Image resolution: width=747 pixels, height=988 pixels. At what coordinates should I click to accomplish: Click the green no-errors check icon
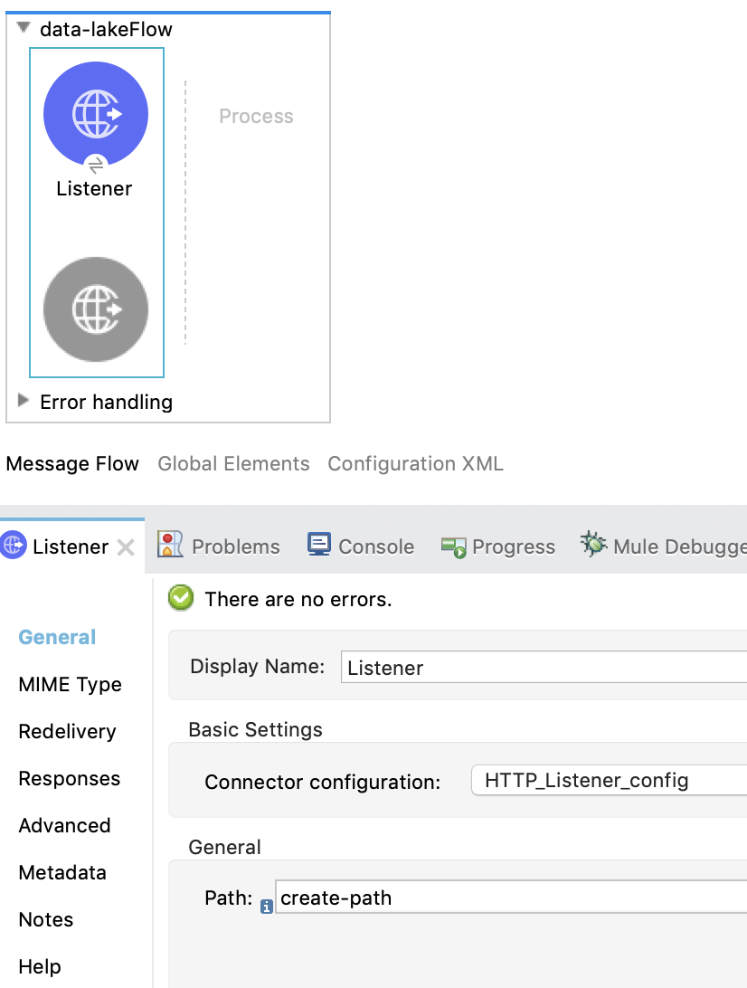(x=180, y=598)
